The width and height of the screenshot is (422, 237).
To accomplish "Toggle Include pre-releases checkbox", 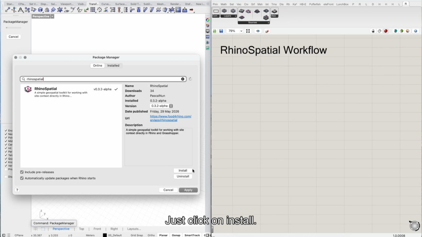I will point(22,172).
